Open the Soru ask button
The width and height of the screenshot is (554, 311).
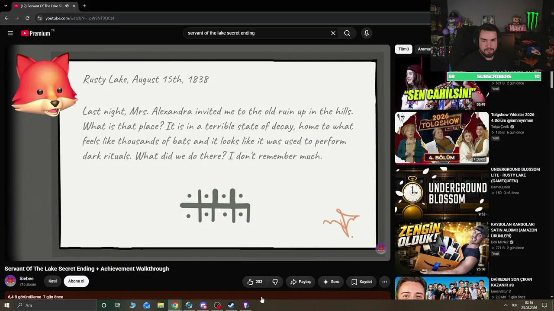[x=331, y=282]
